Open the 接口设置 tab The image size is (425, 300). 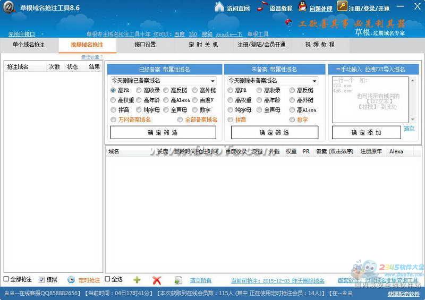(x=145, y=45)
